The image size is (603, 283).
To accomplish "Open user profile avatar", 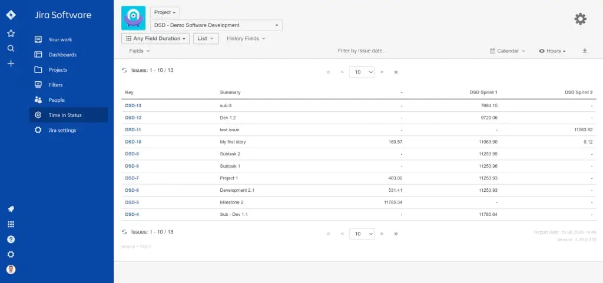I will click(x=11, y=269).
